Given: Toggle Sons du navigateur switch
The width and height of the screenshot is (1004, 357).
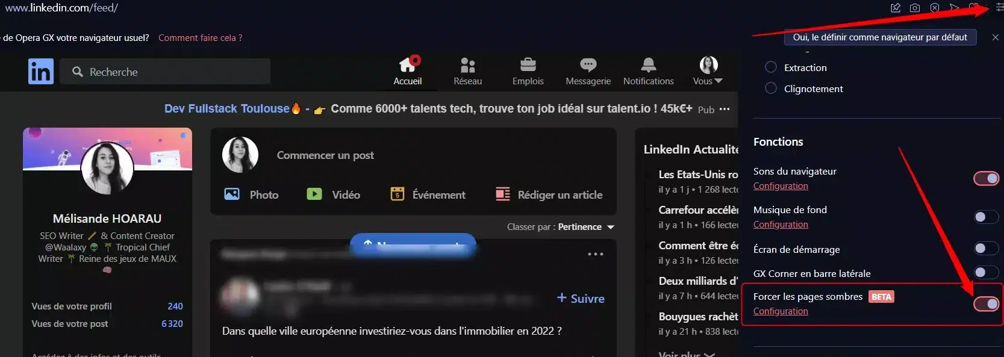Looking at the screenshot, I should 987,178.
